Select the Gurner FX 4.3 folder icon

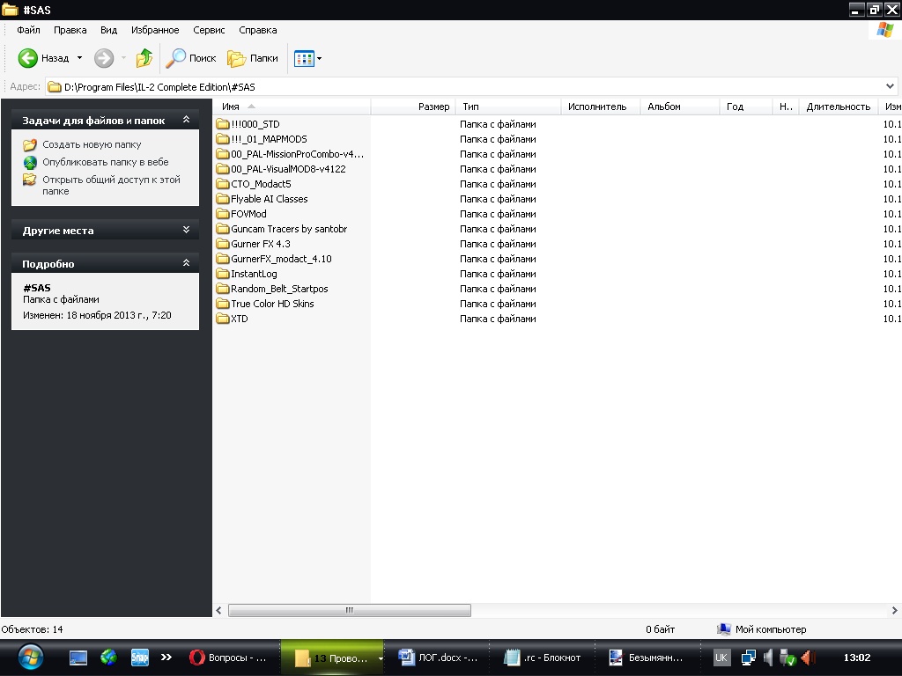click(x=223, y=244)
